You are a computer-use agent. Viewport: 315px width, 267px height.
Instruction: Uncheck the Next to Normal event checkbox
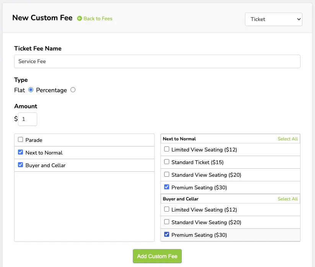pyautogui.click(x=21, y=152)
